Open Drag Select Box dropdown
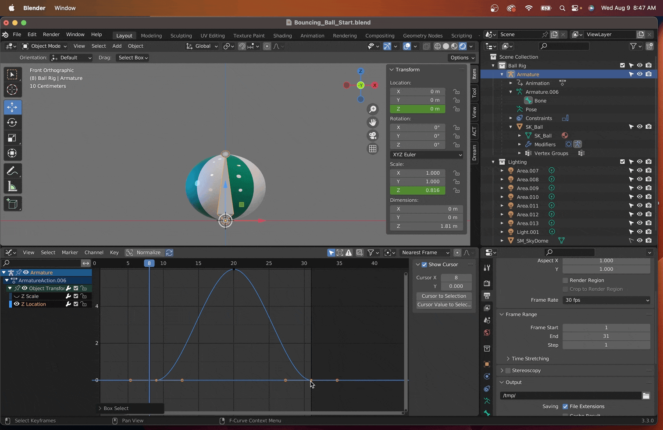The width and height of the screenshot is (663, 430). pyautogui.click(x=133, y=58)
